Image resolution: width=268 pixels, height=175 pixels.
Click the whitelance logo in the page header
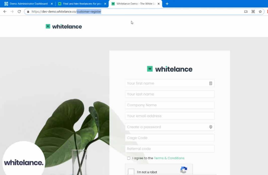(64, 27)
